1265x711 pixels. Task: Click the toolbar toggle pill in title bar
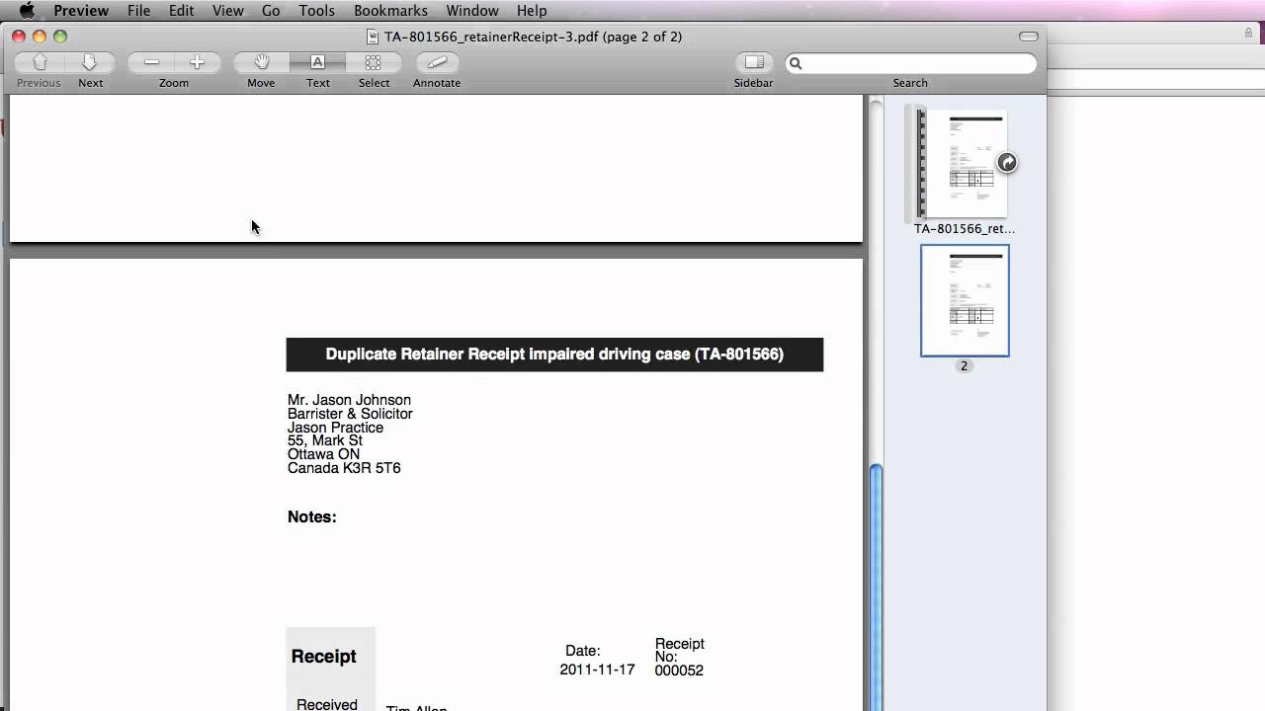pos(1029,37)
